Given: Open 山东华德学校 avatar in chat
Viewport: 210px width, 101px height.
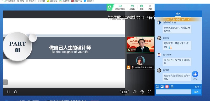Looking at the screenshot, I should coord(159,23).
